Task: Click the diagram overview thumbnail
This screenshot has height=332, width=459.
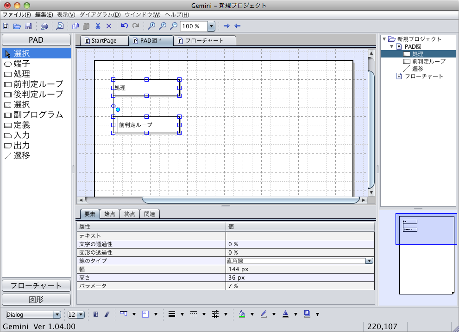Action: pos(426,255)
